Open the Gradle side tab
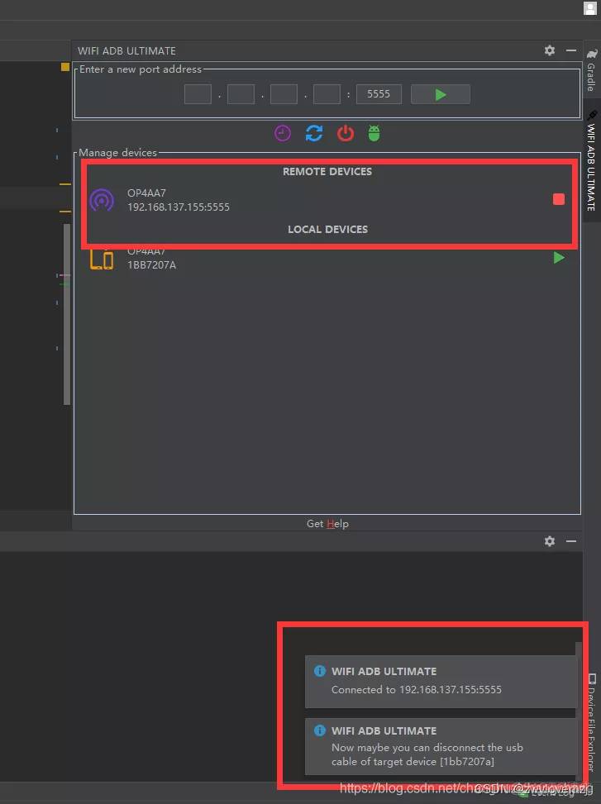The height and width of the screenshot is (804, 601). pos(591,71)
